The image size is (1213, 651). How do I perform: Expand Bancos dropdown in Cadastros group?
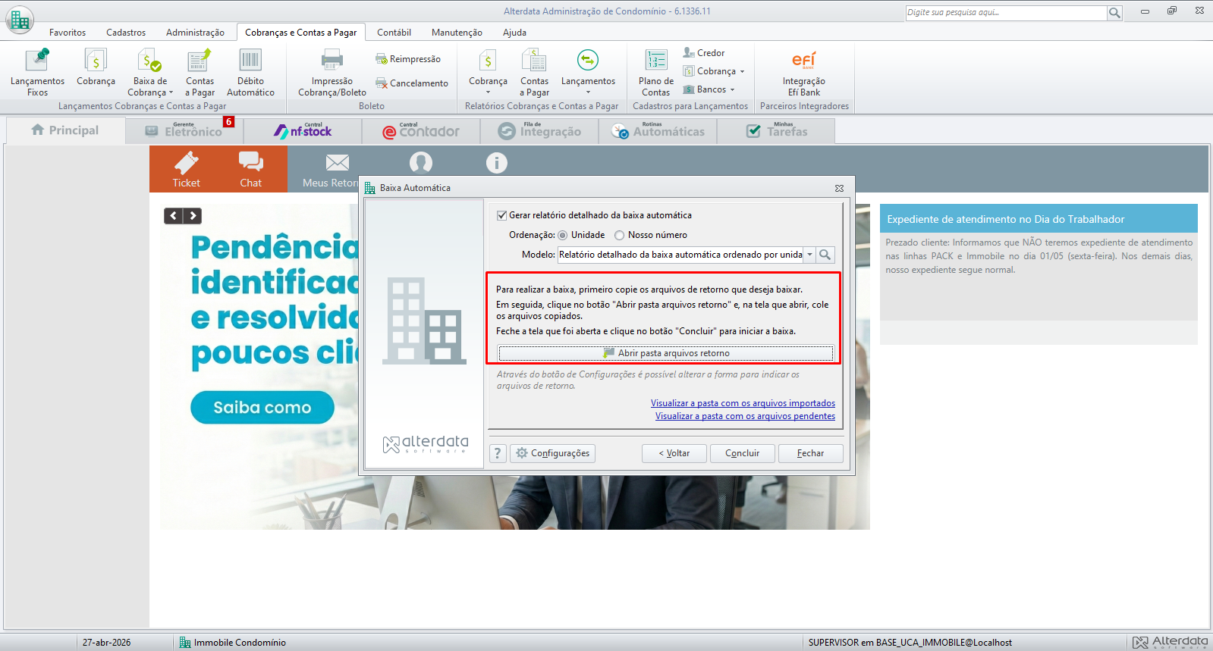[x=732, y=89]
